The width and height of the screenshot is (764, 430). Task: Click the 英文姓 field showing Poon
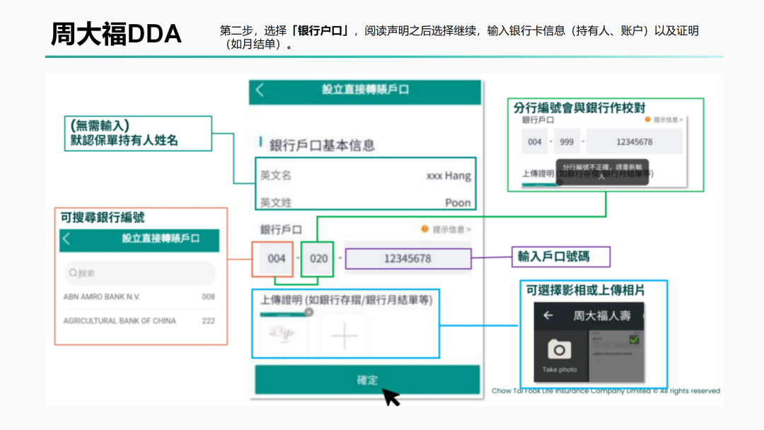(x=366, y=202)
